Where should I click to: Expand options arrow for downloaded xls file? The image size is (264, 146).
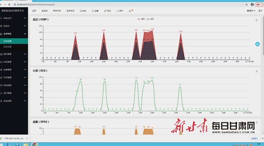coord(27,138)
